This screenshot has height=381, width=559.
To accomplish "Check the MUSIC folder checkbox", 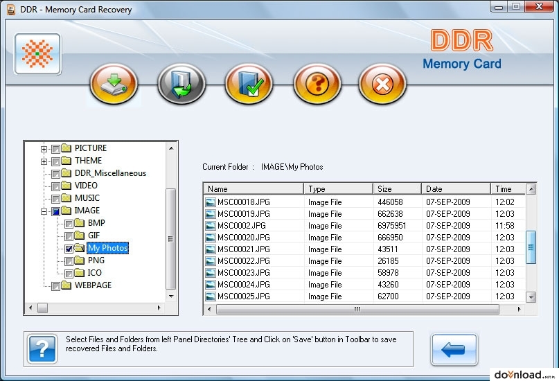I will (55, 199).
